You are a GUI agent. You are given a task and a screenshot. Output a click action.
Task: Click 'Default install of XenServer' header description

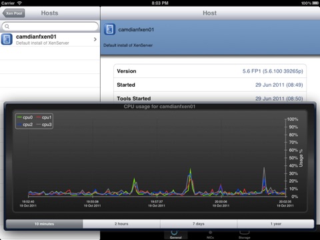(128, 45)
